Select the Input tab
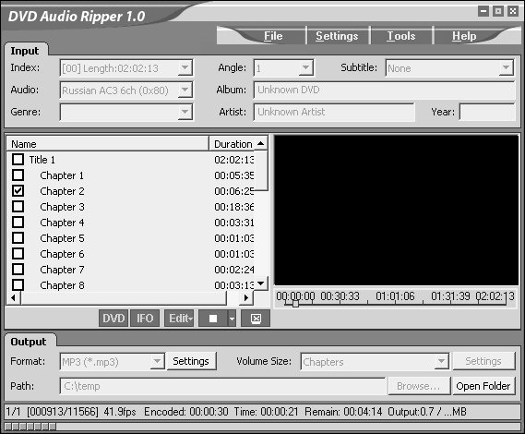The width and height of the screenshot is (525, 434). [x=25, y=51]
